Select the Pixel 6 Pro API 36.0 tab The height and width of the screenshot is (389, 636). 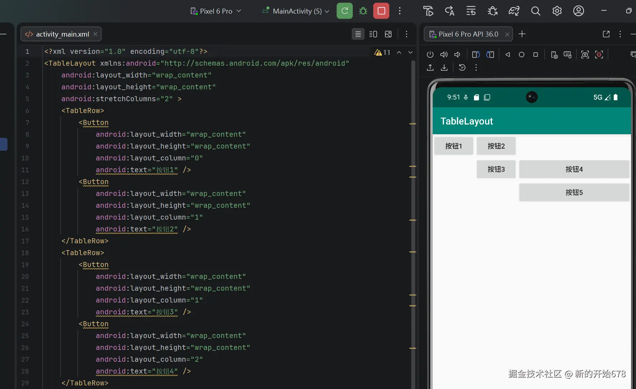pyautogui.click(x=468, y=34)
